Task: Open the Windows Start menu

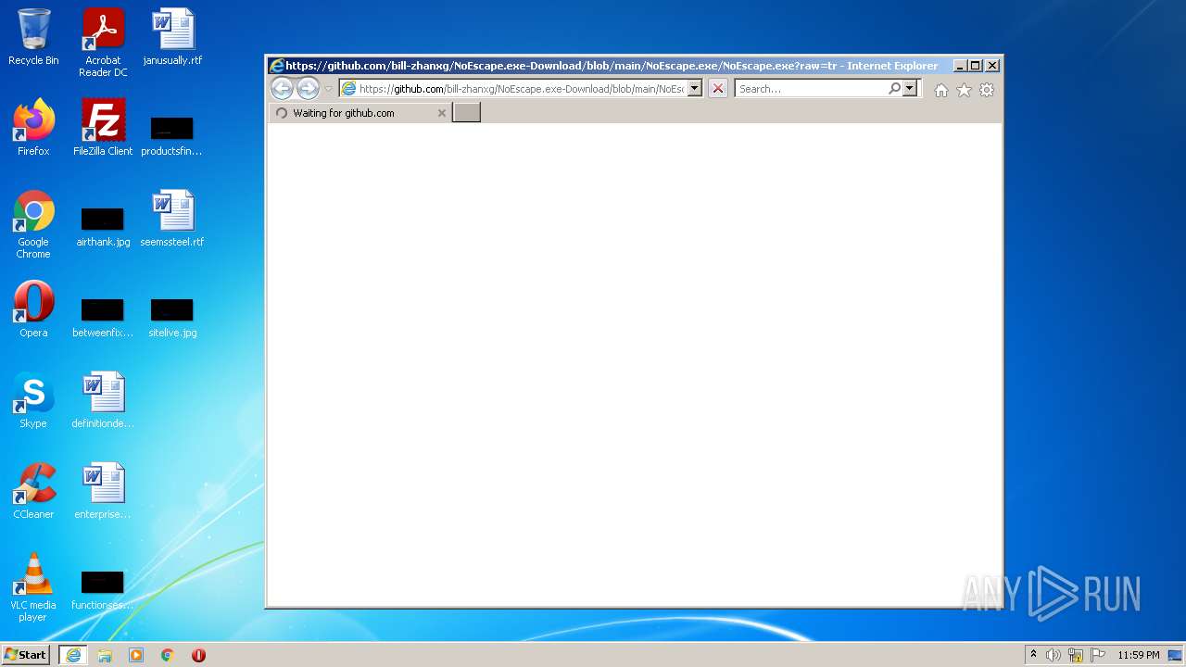Action: [26, 654]
